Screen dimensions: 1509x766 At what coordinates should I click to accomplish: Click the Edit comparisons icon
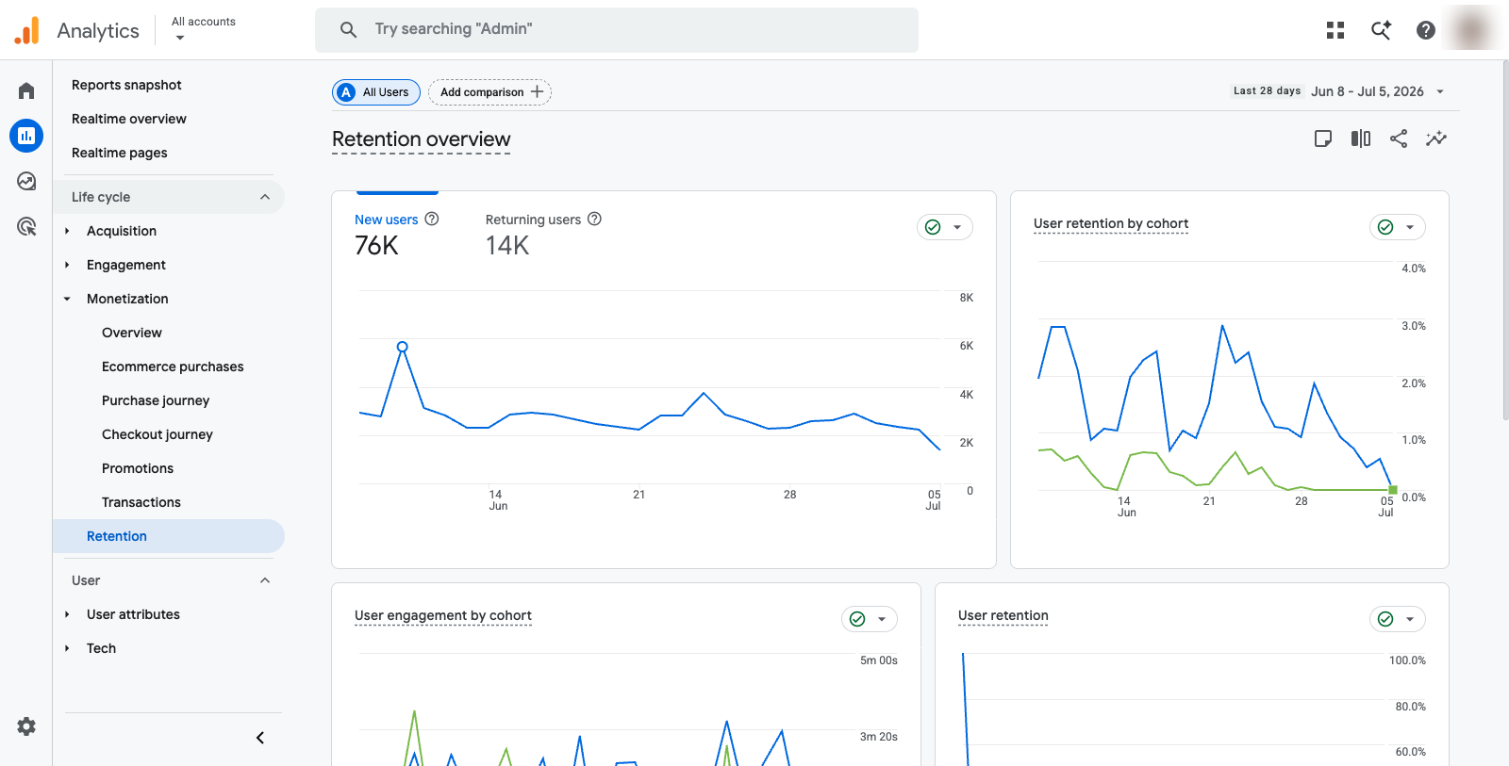1361,139
